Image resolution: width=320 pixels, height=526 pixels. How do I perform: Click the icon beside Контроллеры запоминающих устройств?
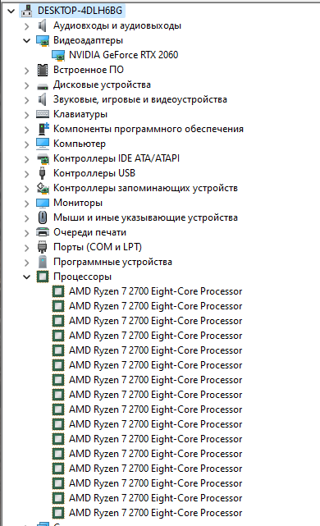point(43,188)
